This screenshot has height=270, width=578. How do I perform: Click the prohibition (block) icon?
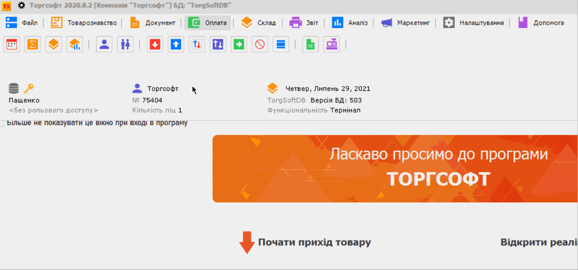pos(259,44)
